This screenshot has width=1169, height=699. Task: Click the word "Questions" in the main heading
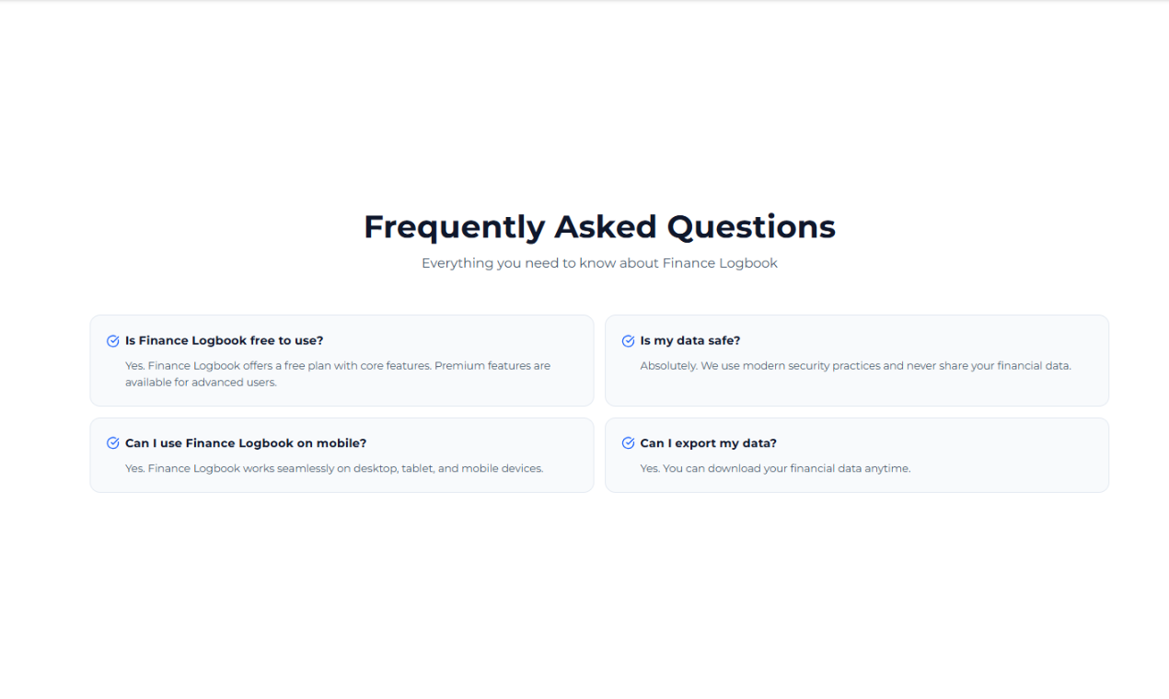751,227
